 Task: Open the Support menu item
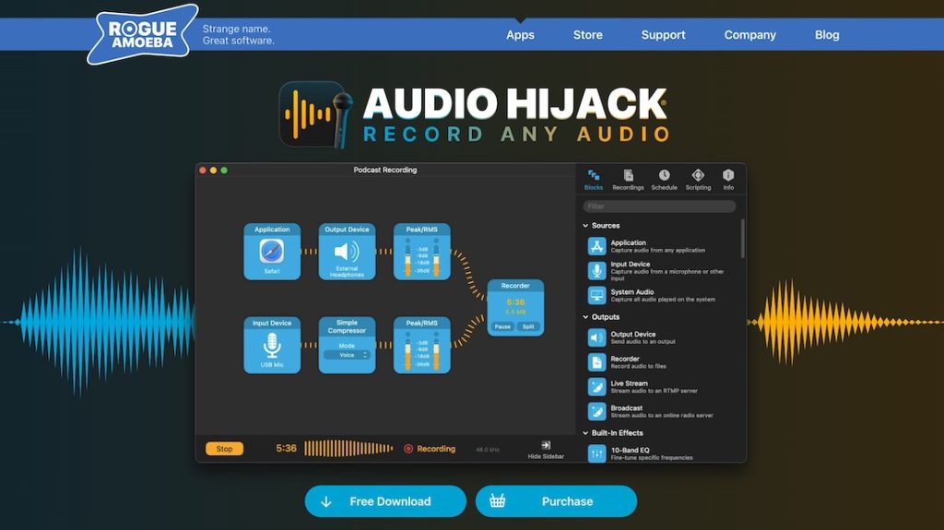pos(663,35)
